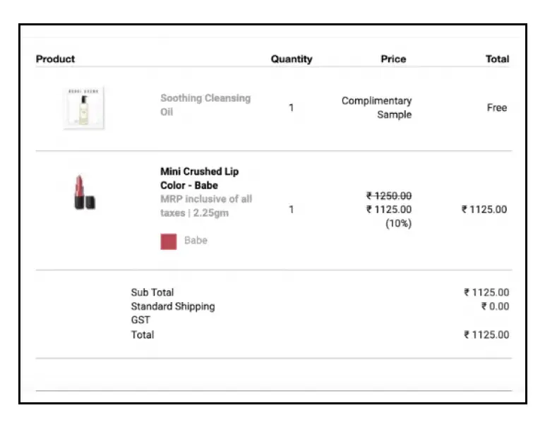This screenshot has width=545, height=427.
Task: Click the Free total for cleansing oil
Action: 497,108
